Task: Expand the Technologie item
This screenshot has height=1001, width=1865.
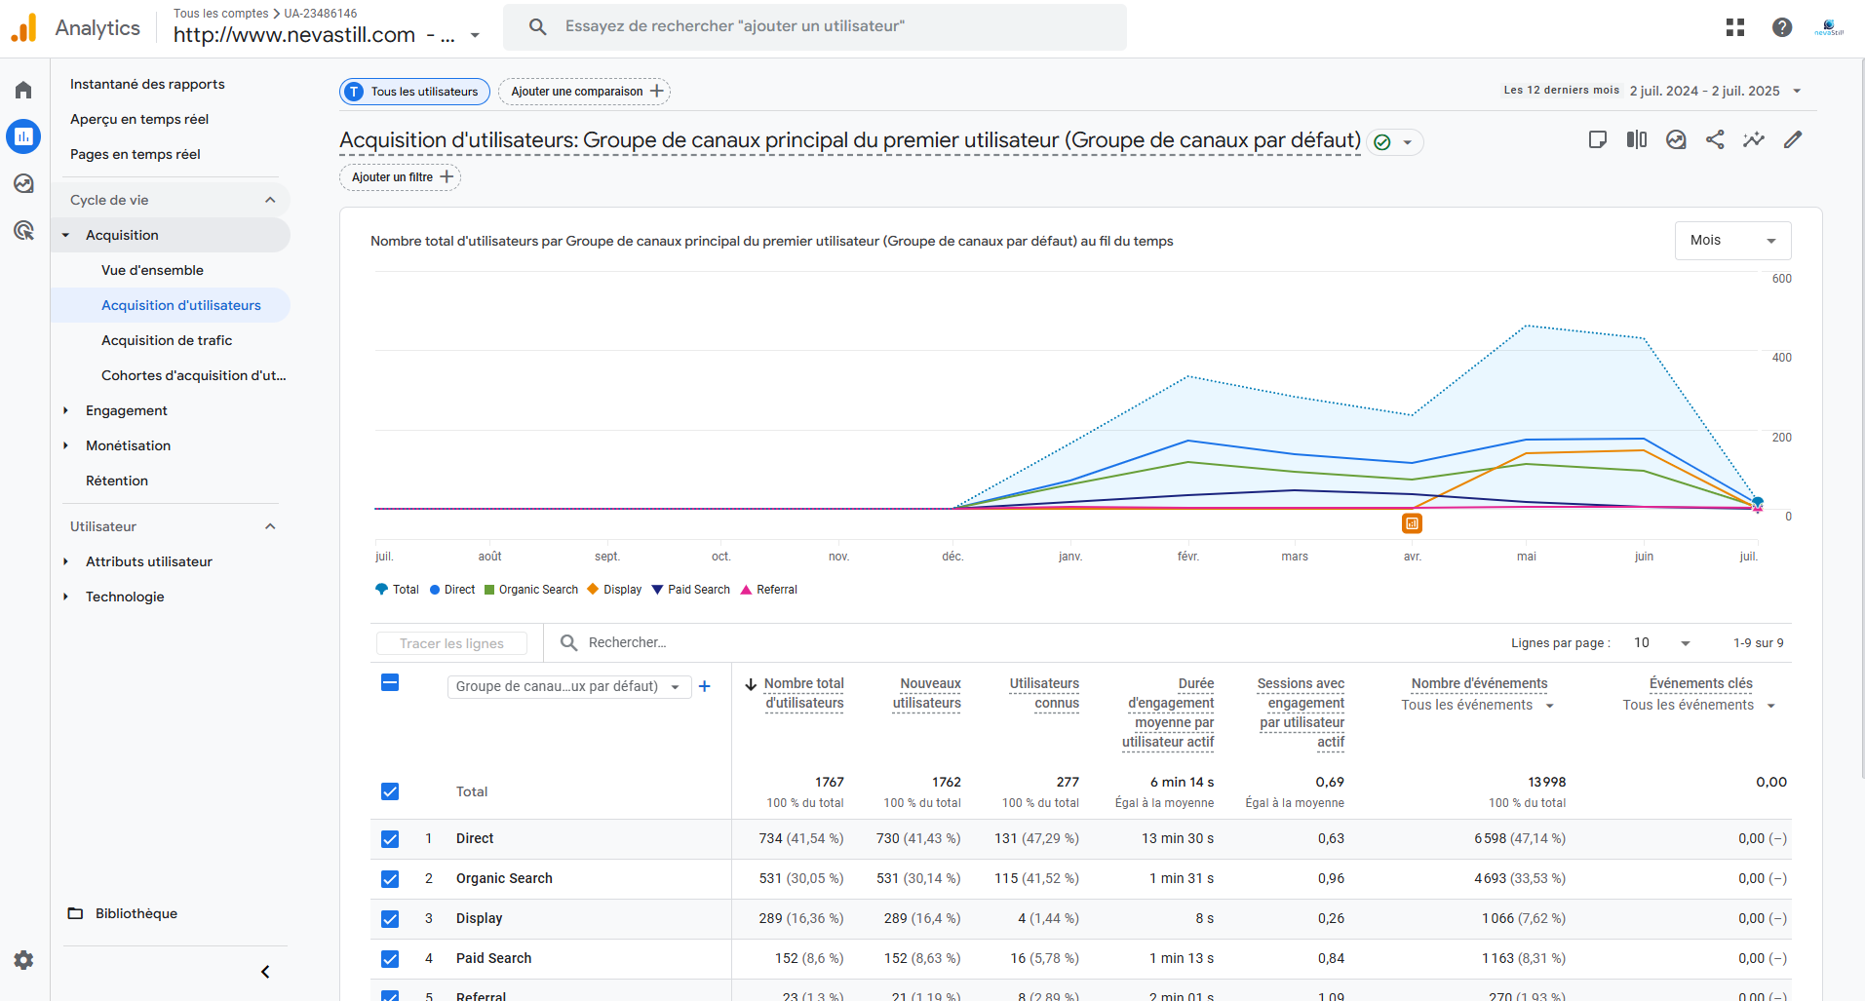Action: (65, 597)
